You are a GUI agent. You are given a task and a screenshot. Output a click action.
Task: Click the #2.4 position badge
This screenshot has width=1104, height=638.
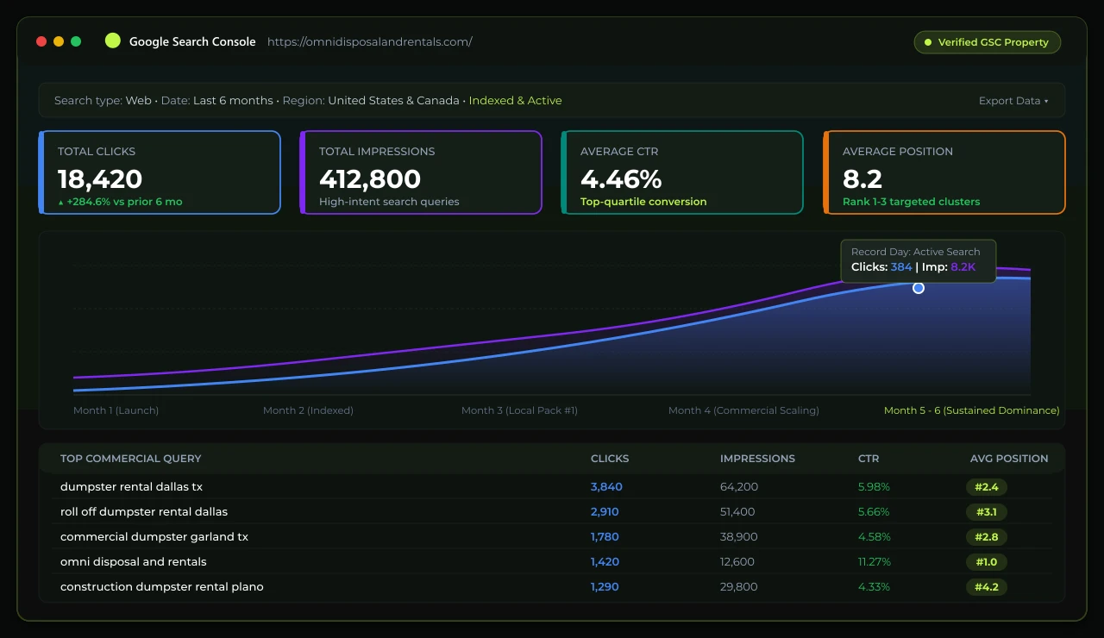[x=987, y=487]
